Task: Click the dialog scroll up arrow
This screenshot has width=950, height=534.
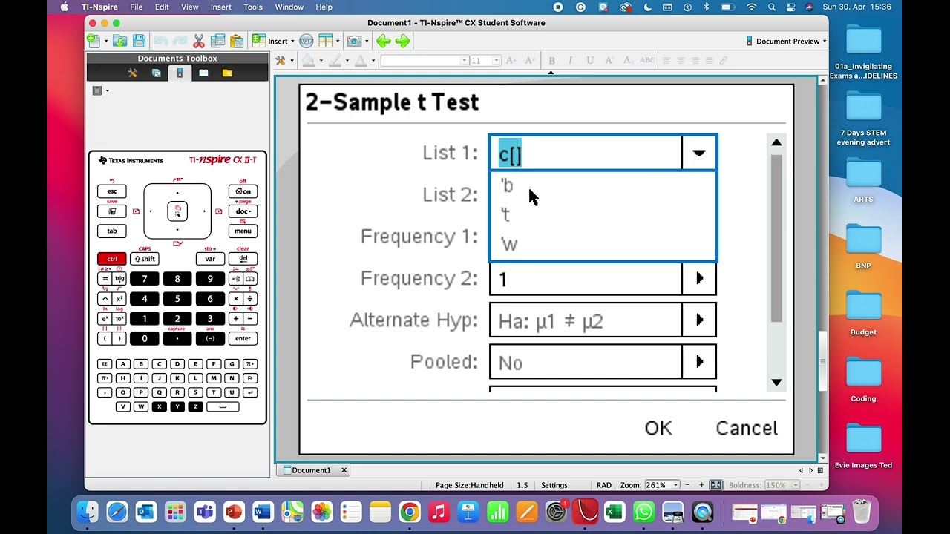Action: 776,142
